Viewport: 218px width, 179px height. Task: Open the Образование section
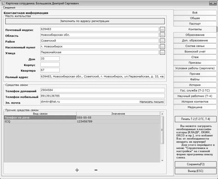point(195,35)
